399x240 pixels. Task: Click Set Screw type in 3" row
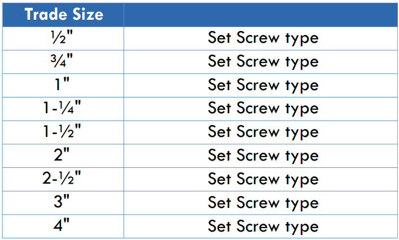pos(263,203)
